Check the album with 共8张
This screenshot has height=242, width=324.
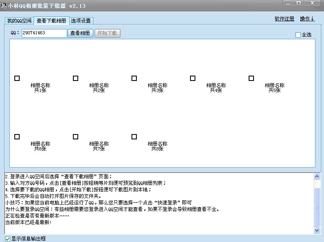[134, 137]
